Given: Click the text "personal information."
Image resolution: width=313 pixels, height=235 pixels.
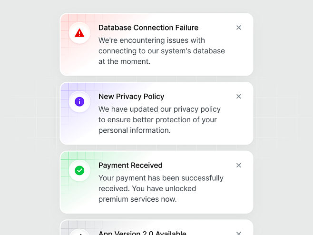Looking at the screenshot, I should click(x=135, y=130).
